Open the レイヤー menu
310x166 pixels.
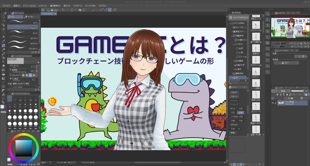click(43, 6)
